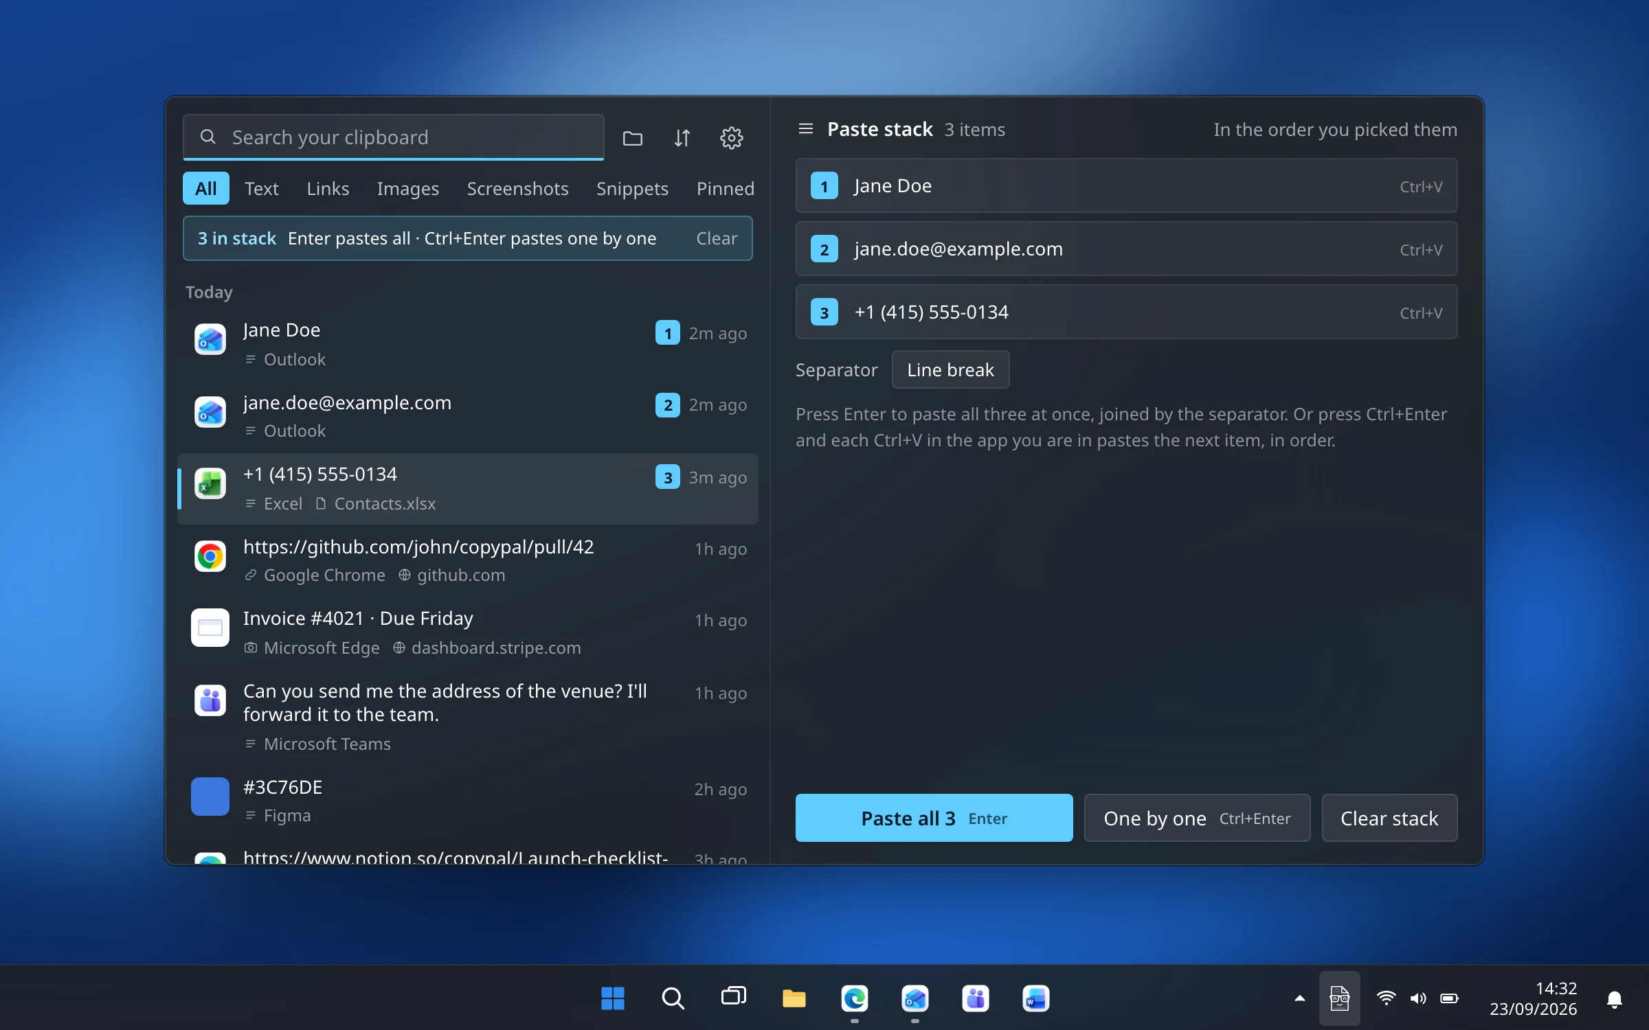Click badge 2 on jane.doe@example.com history row
Screen dimensions: 1649x1030
click(x=667, y=405)
